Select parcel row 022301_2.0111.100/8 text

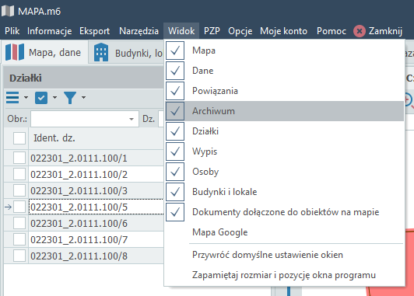coord(79,256)
